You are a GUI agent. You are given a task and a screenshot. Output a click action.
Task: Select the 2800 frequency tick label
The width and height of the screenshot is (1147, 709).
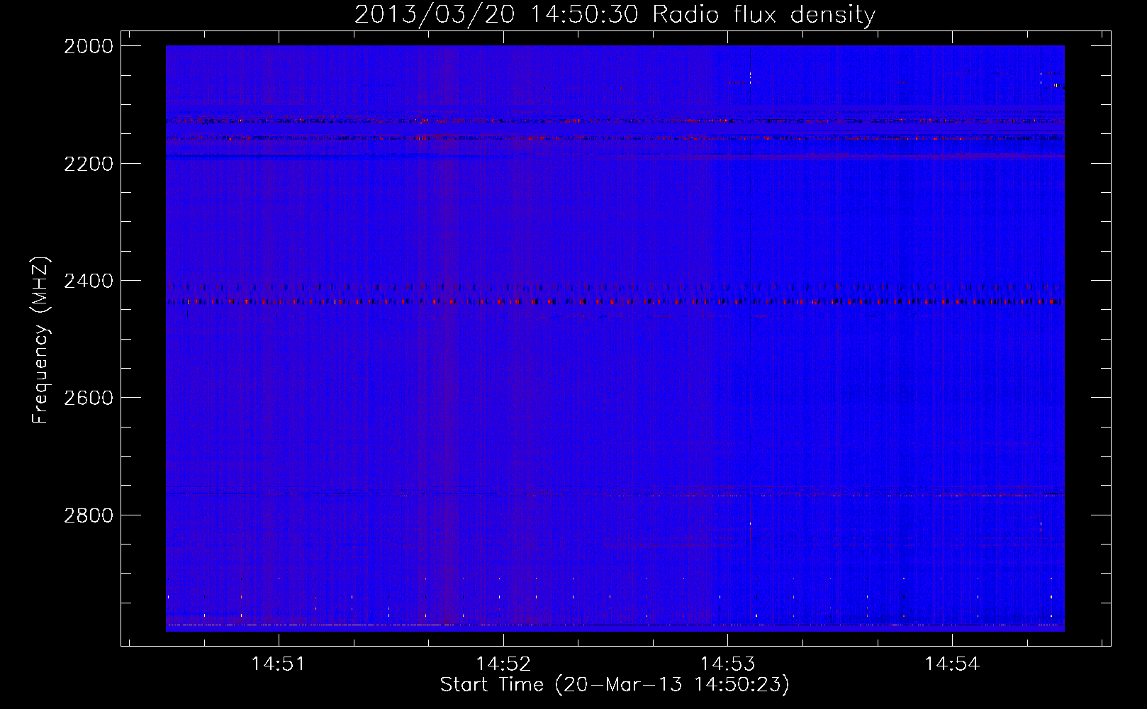(89, 515)
